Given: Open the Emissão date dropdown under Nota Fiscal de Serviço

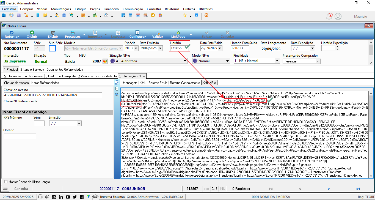Looking at the screenshot, I should click(x=79, y=123).
